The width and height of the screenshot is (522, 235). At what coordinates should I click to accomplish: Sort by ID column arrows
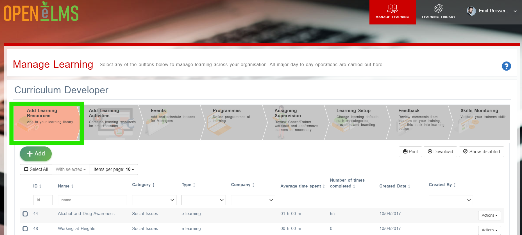coord(40,186)
